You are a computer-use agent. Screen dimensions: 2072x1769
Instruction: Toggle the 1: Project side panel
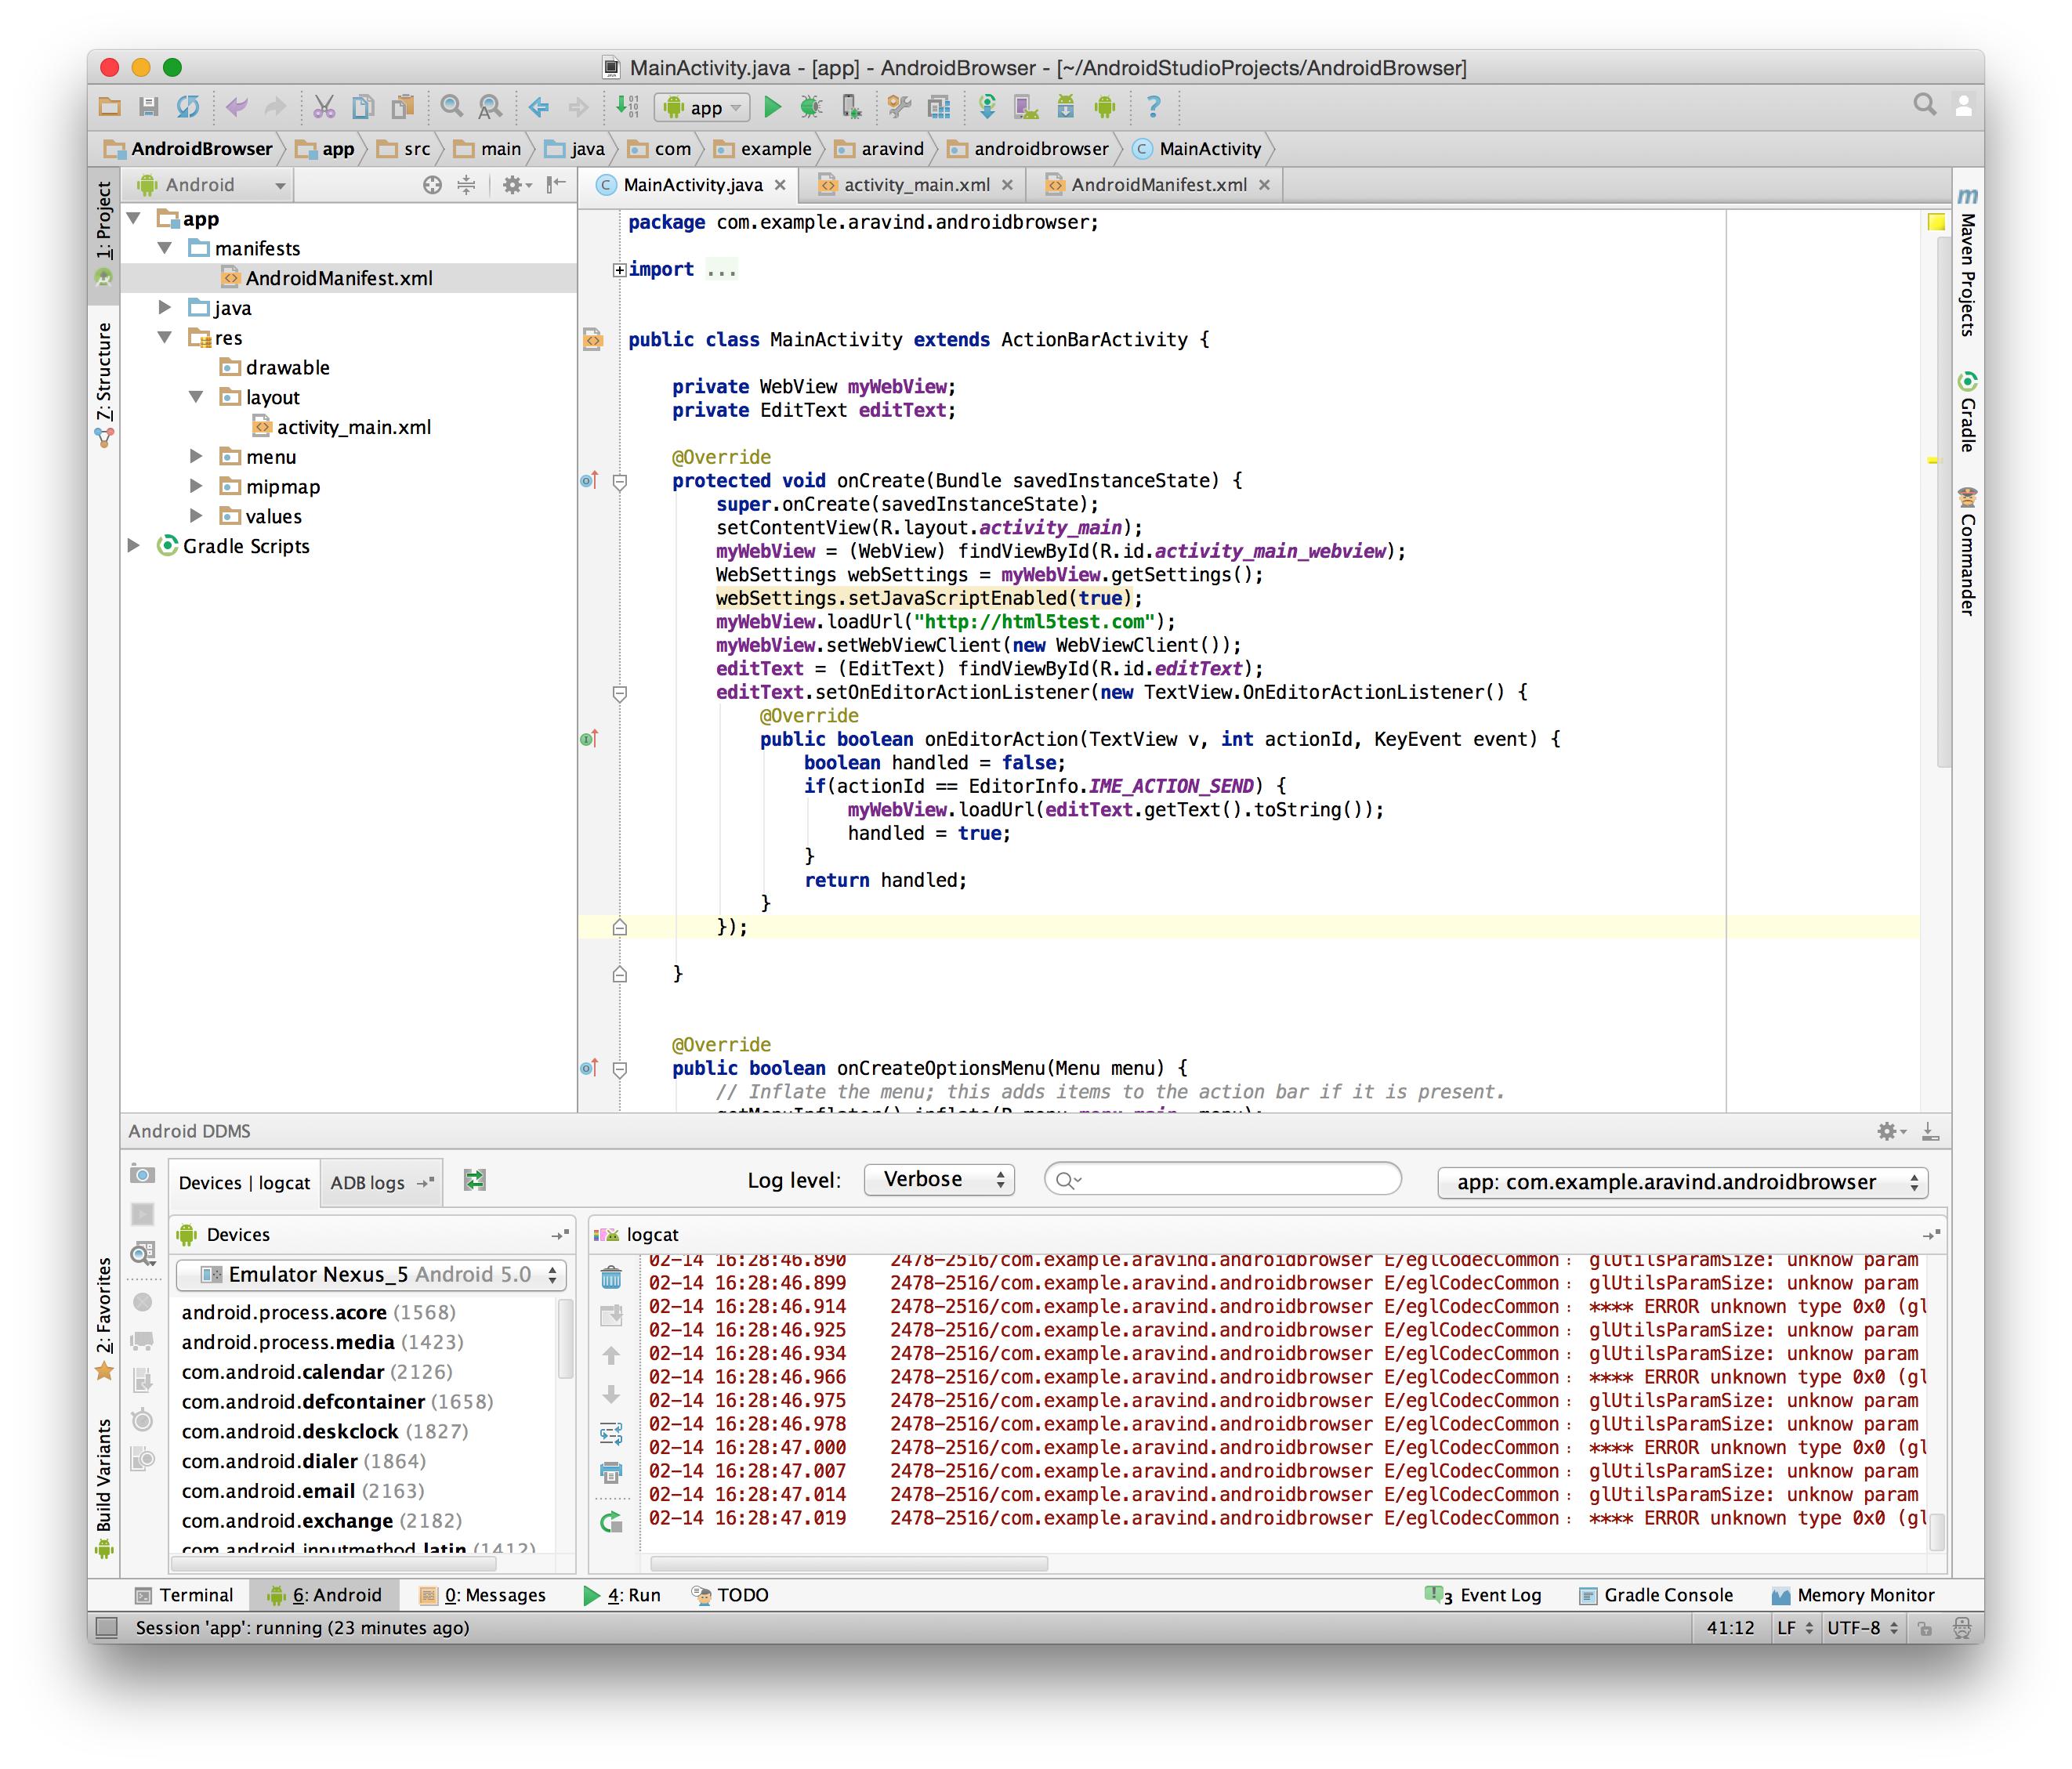coord(104,220)
